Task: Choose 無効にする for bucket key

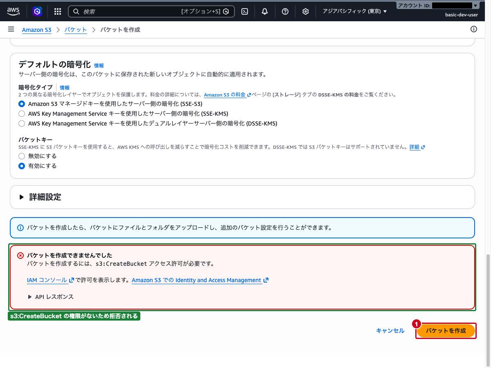Action: point(22,156)
